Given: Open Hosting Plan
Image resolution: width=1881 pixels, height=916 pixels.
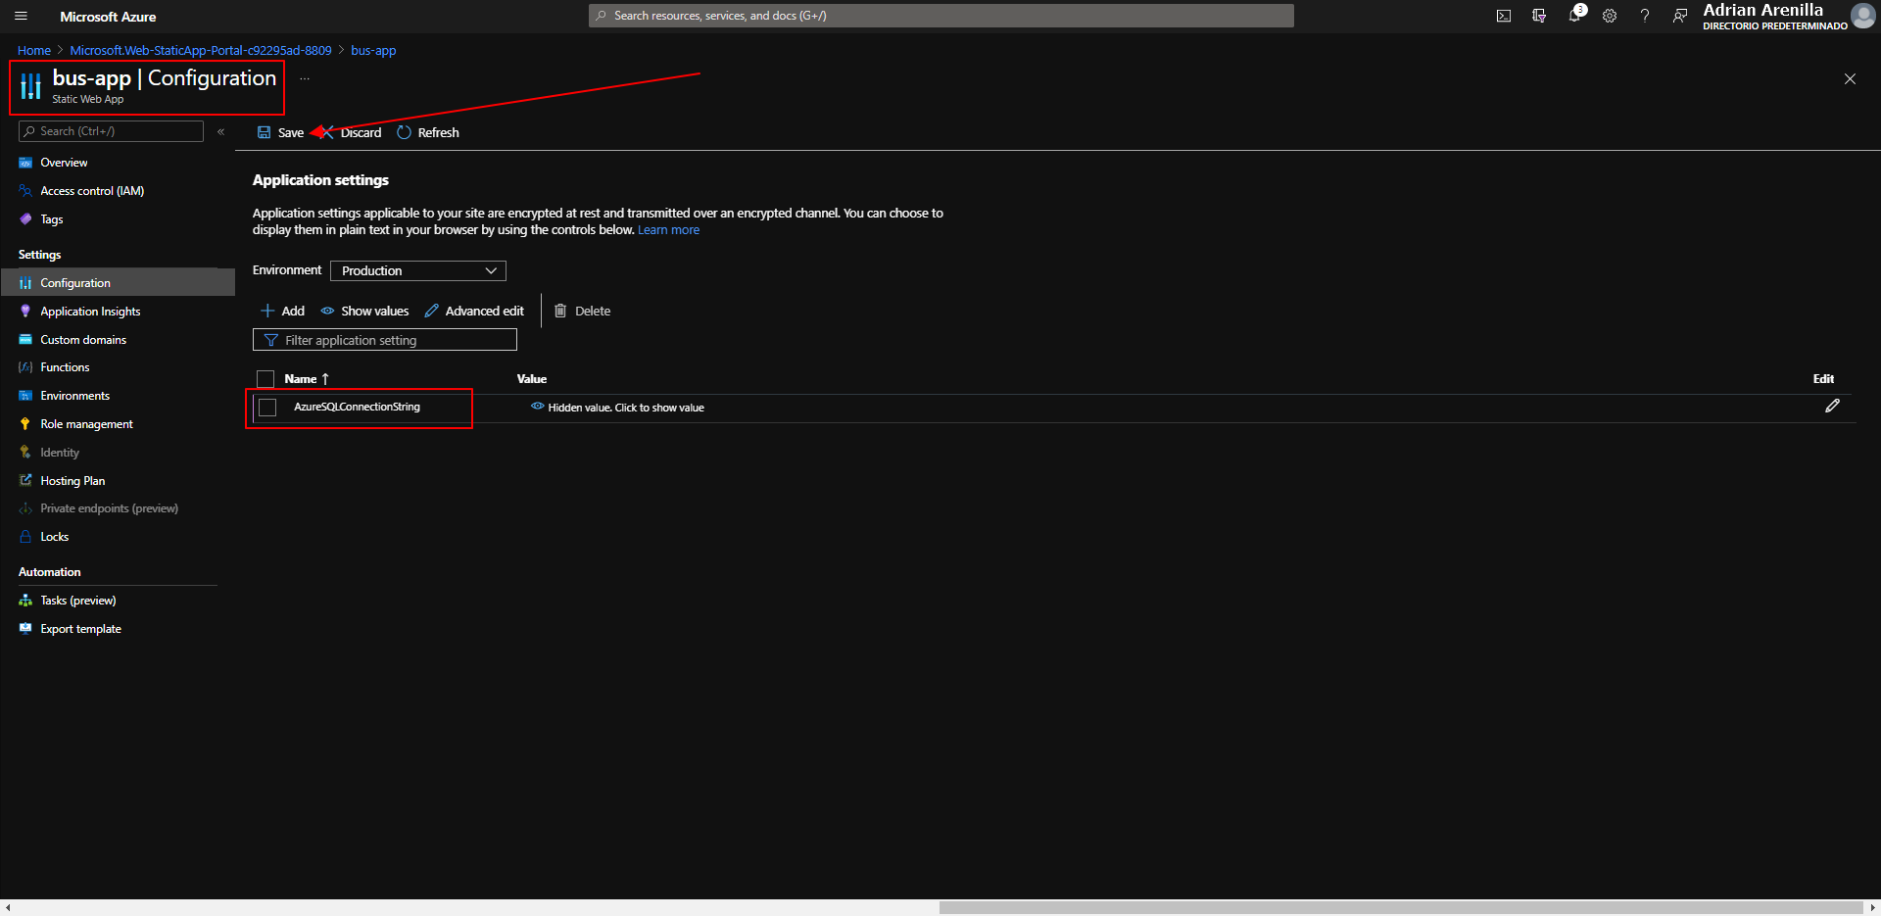Looking at the screenshot, I should [72, 481].
